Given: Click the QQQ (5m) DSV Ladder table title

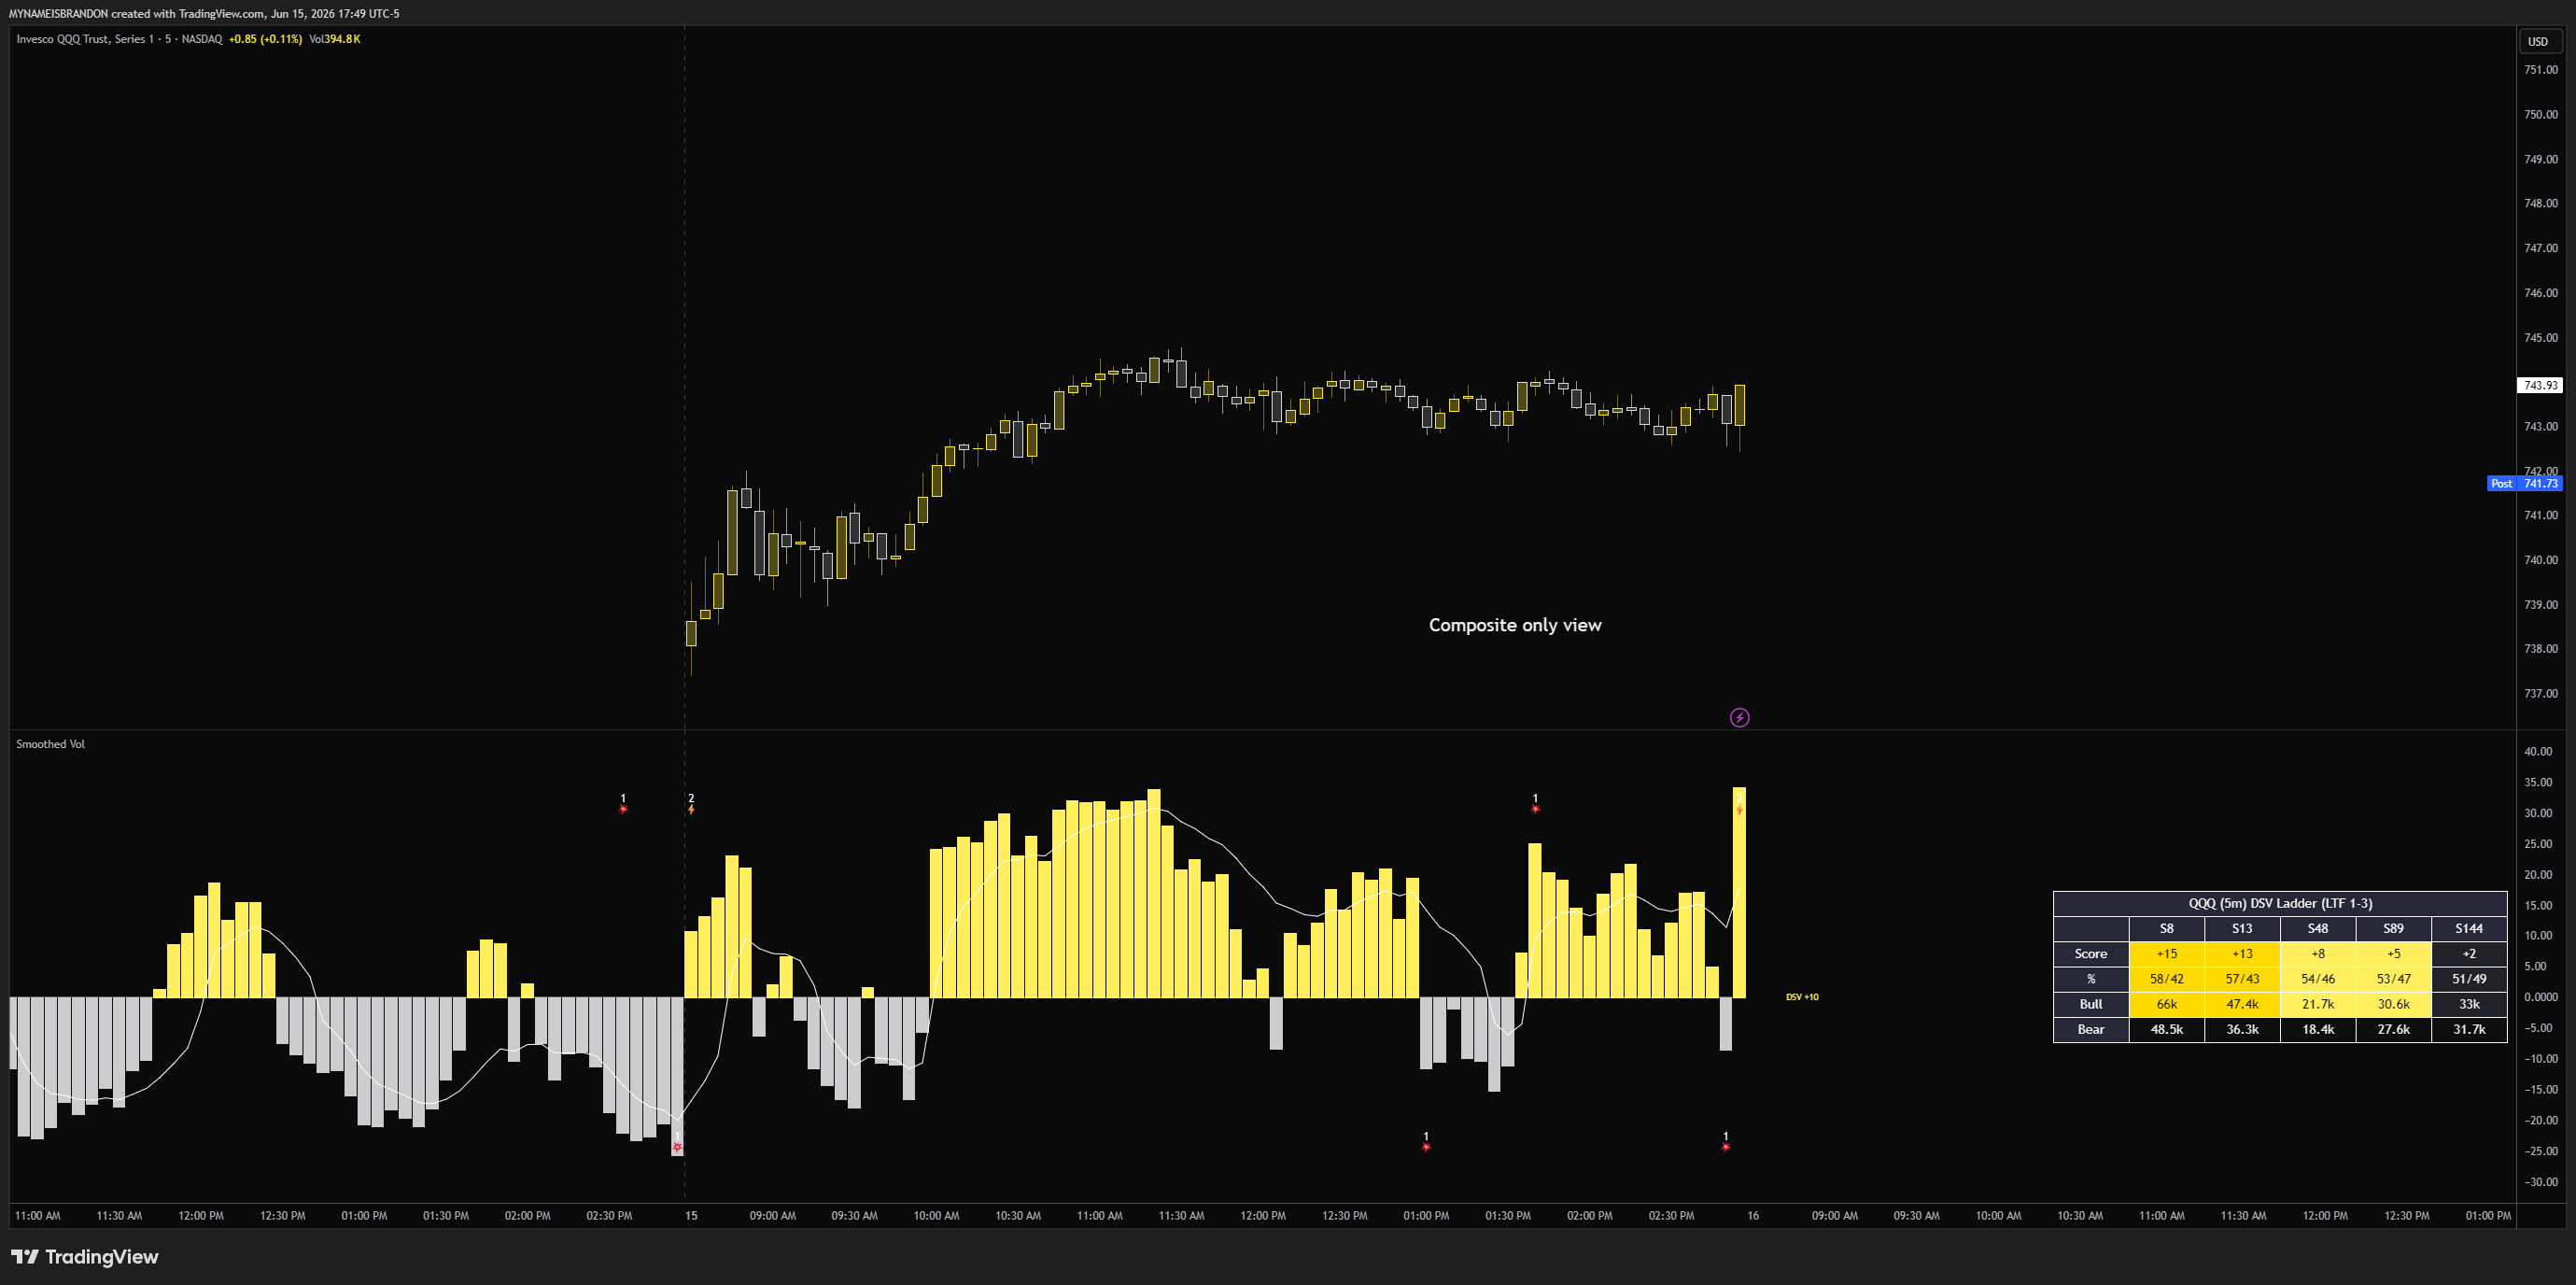Looking at the screenshot, I should [x=2280, y=903].
